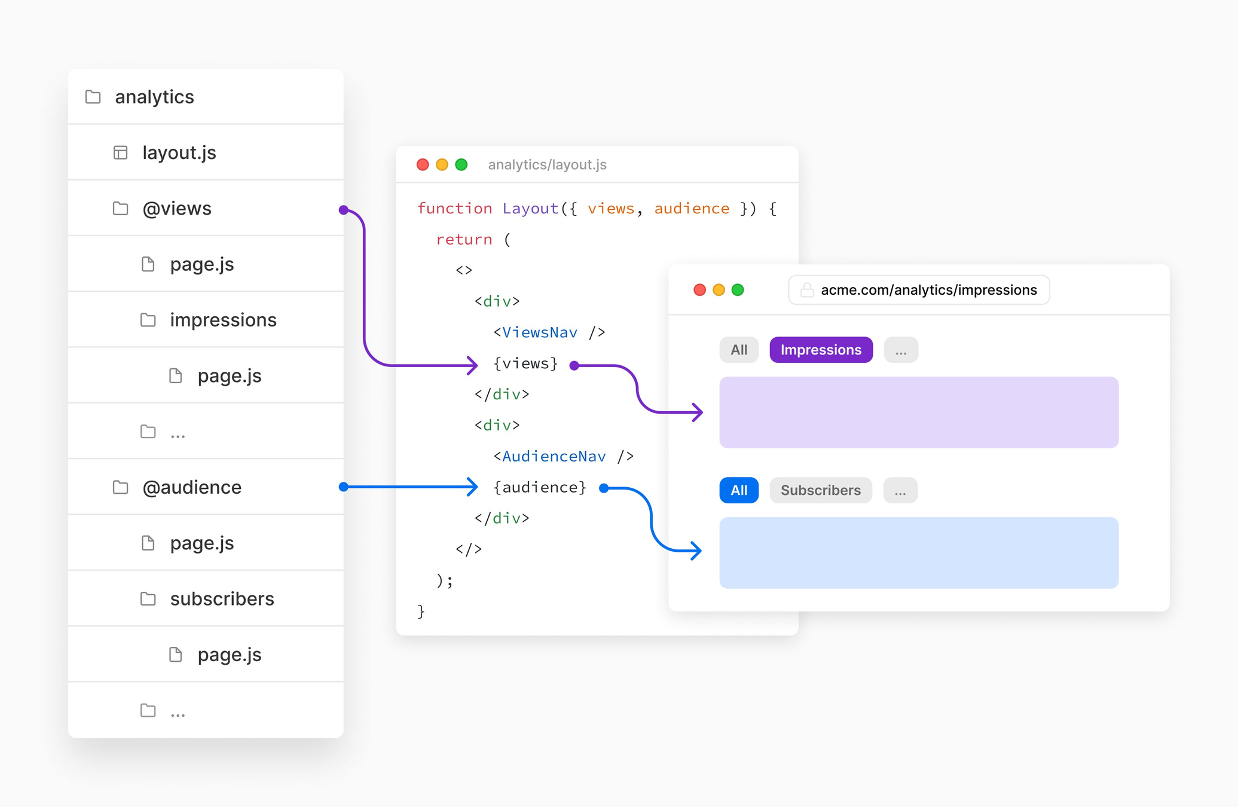Click the @audience folder icon
The image size is (1238, 807).
(x=120, y=487)
